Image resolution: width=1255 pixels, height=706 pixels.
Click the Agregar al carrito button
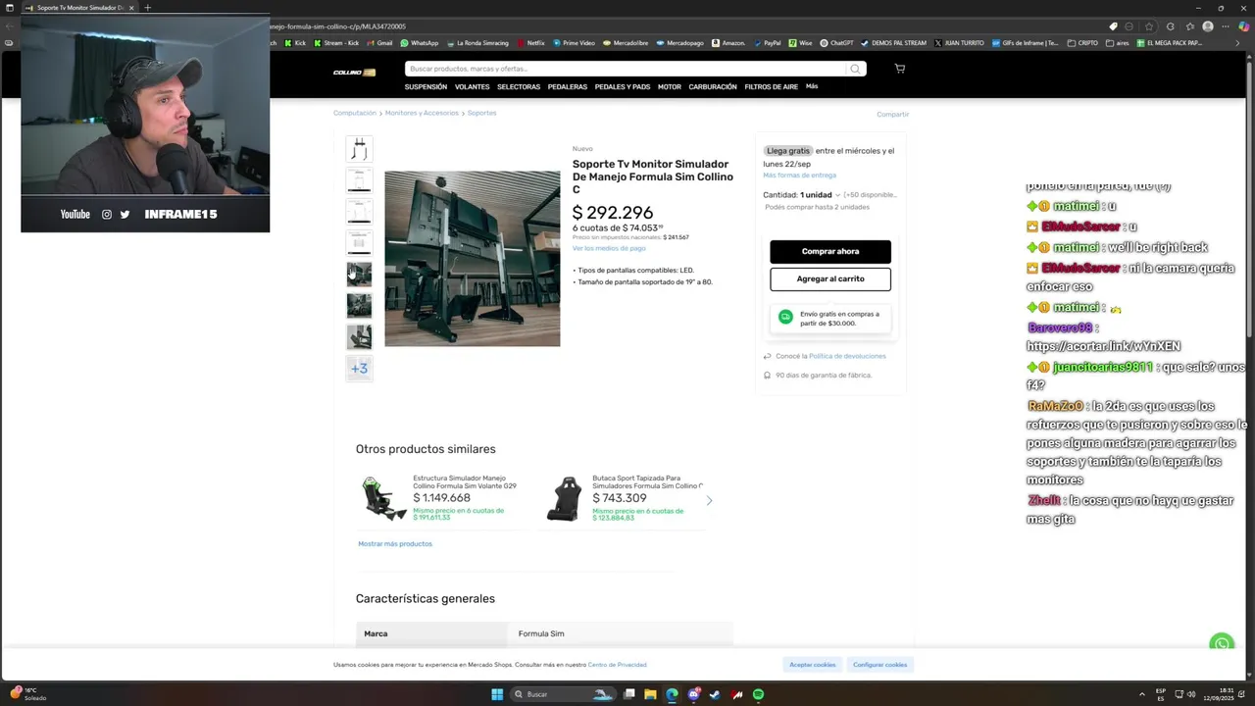tap(830, 278)
